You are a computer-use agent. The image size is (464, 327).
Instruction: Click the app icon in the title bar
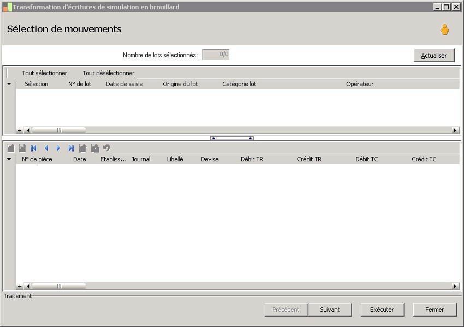pyautogui.click(x=7, y=7)
